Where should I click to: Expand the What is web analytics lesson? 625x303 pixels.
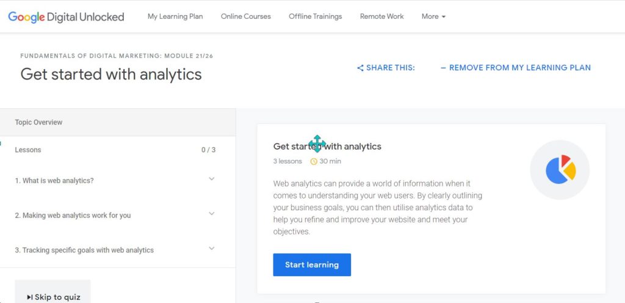pos(212,178)
